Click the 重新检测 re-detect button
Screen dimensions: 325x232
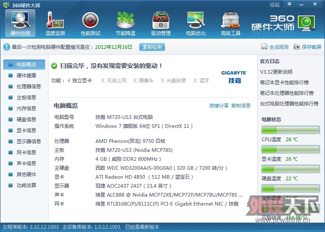(152, 47)
